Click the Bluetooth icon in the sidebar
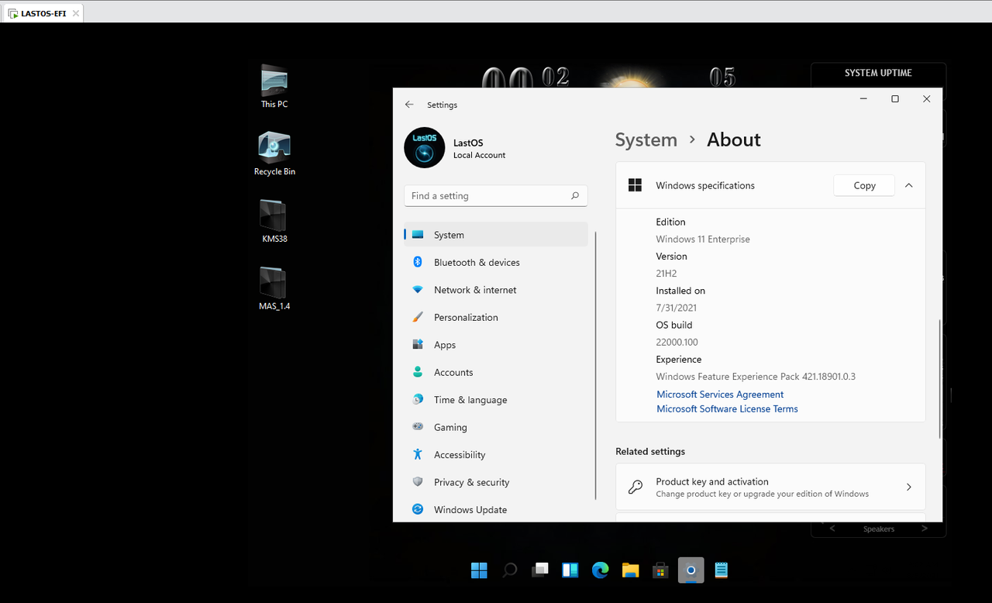This screenshot has height=603, width=992. [418, 262]
